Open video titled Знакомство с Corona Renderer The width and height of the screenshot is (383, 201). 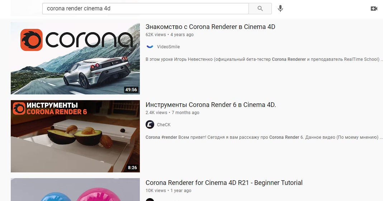tap(210, 27)
